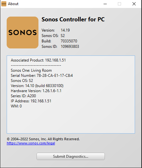Click the Sonos Controller for PC heading
The image size is (142, 168).
click(x=73, y=19)
